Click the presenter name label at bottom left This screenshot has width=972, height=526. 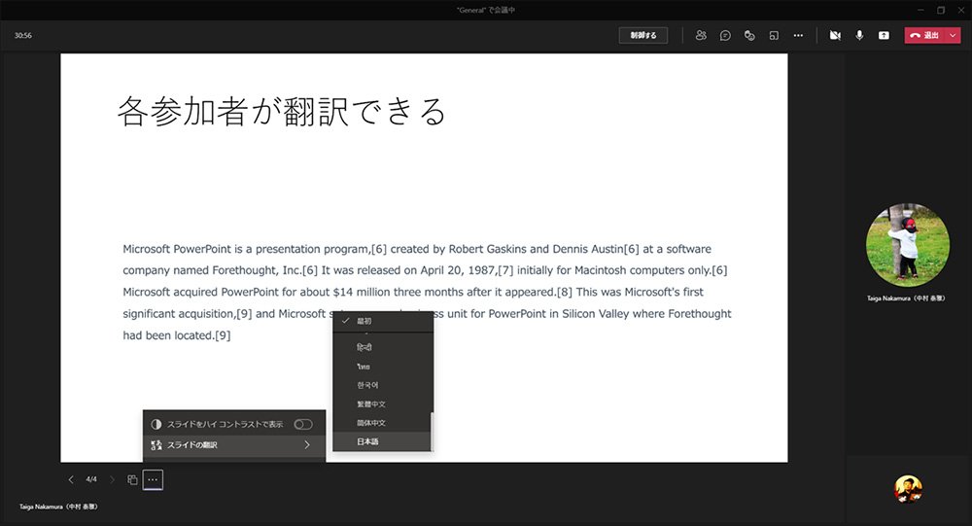tap(58, 507)
